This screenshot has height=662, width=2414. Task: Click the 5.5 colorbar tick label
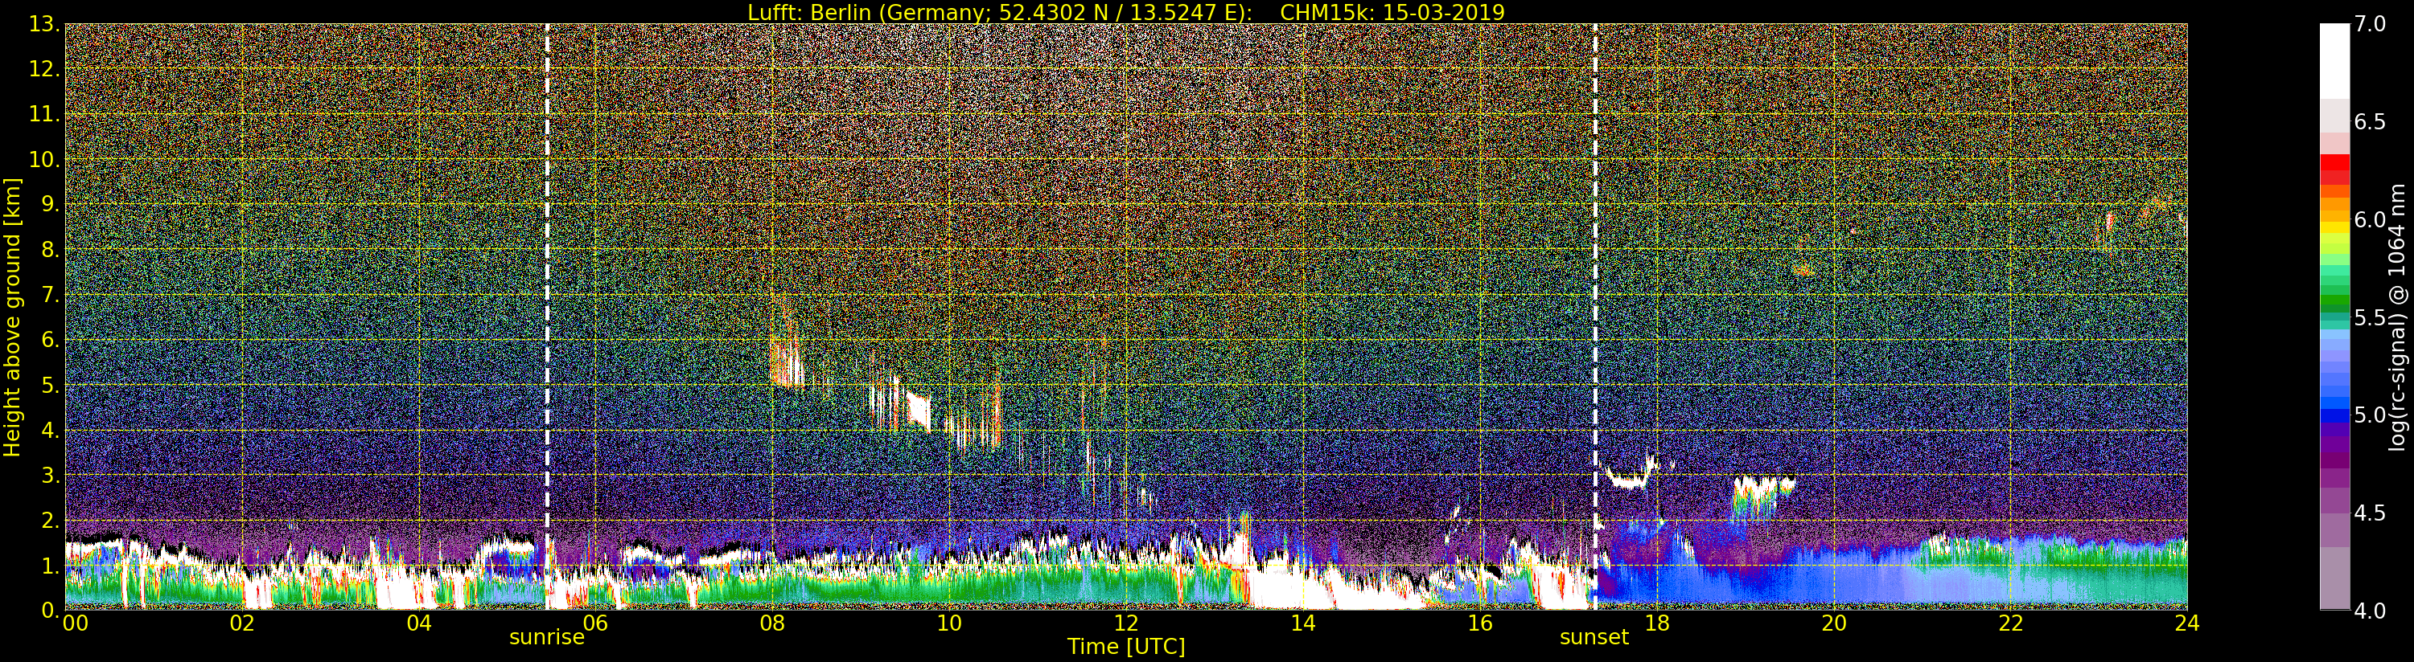coord(2369,318)
